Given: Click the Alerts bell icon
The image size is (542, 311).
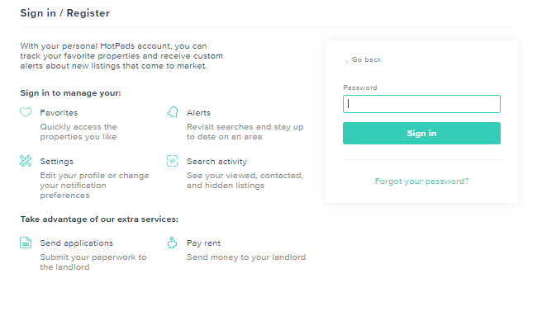Looking at the screenshot, I should point(173,112).
